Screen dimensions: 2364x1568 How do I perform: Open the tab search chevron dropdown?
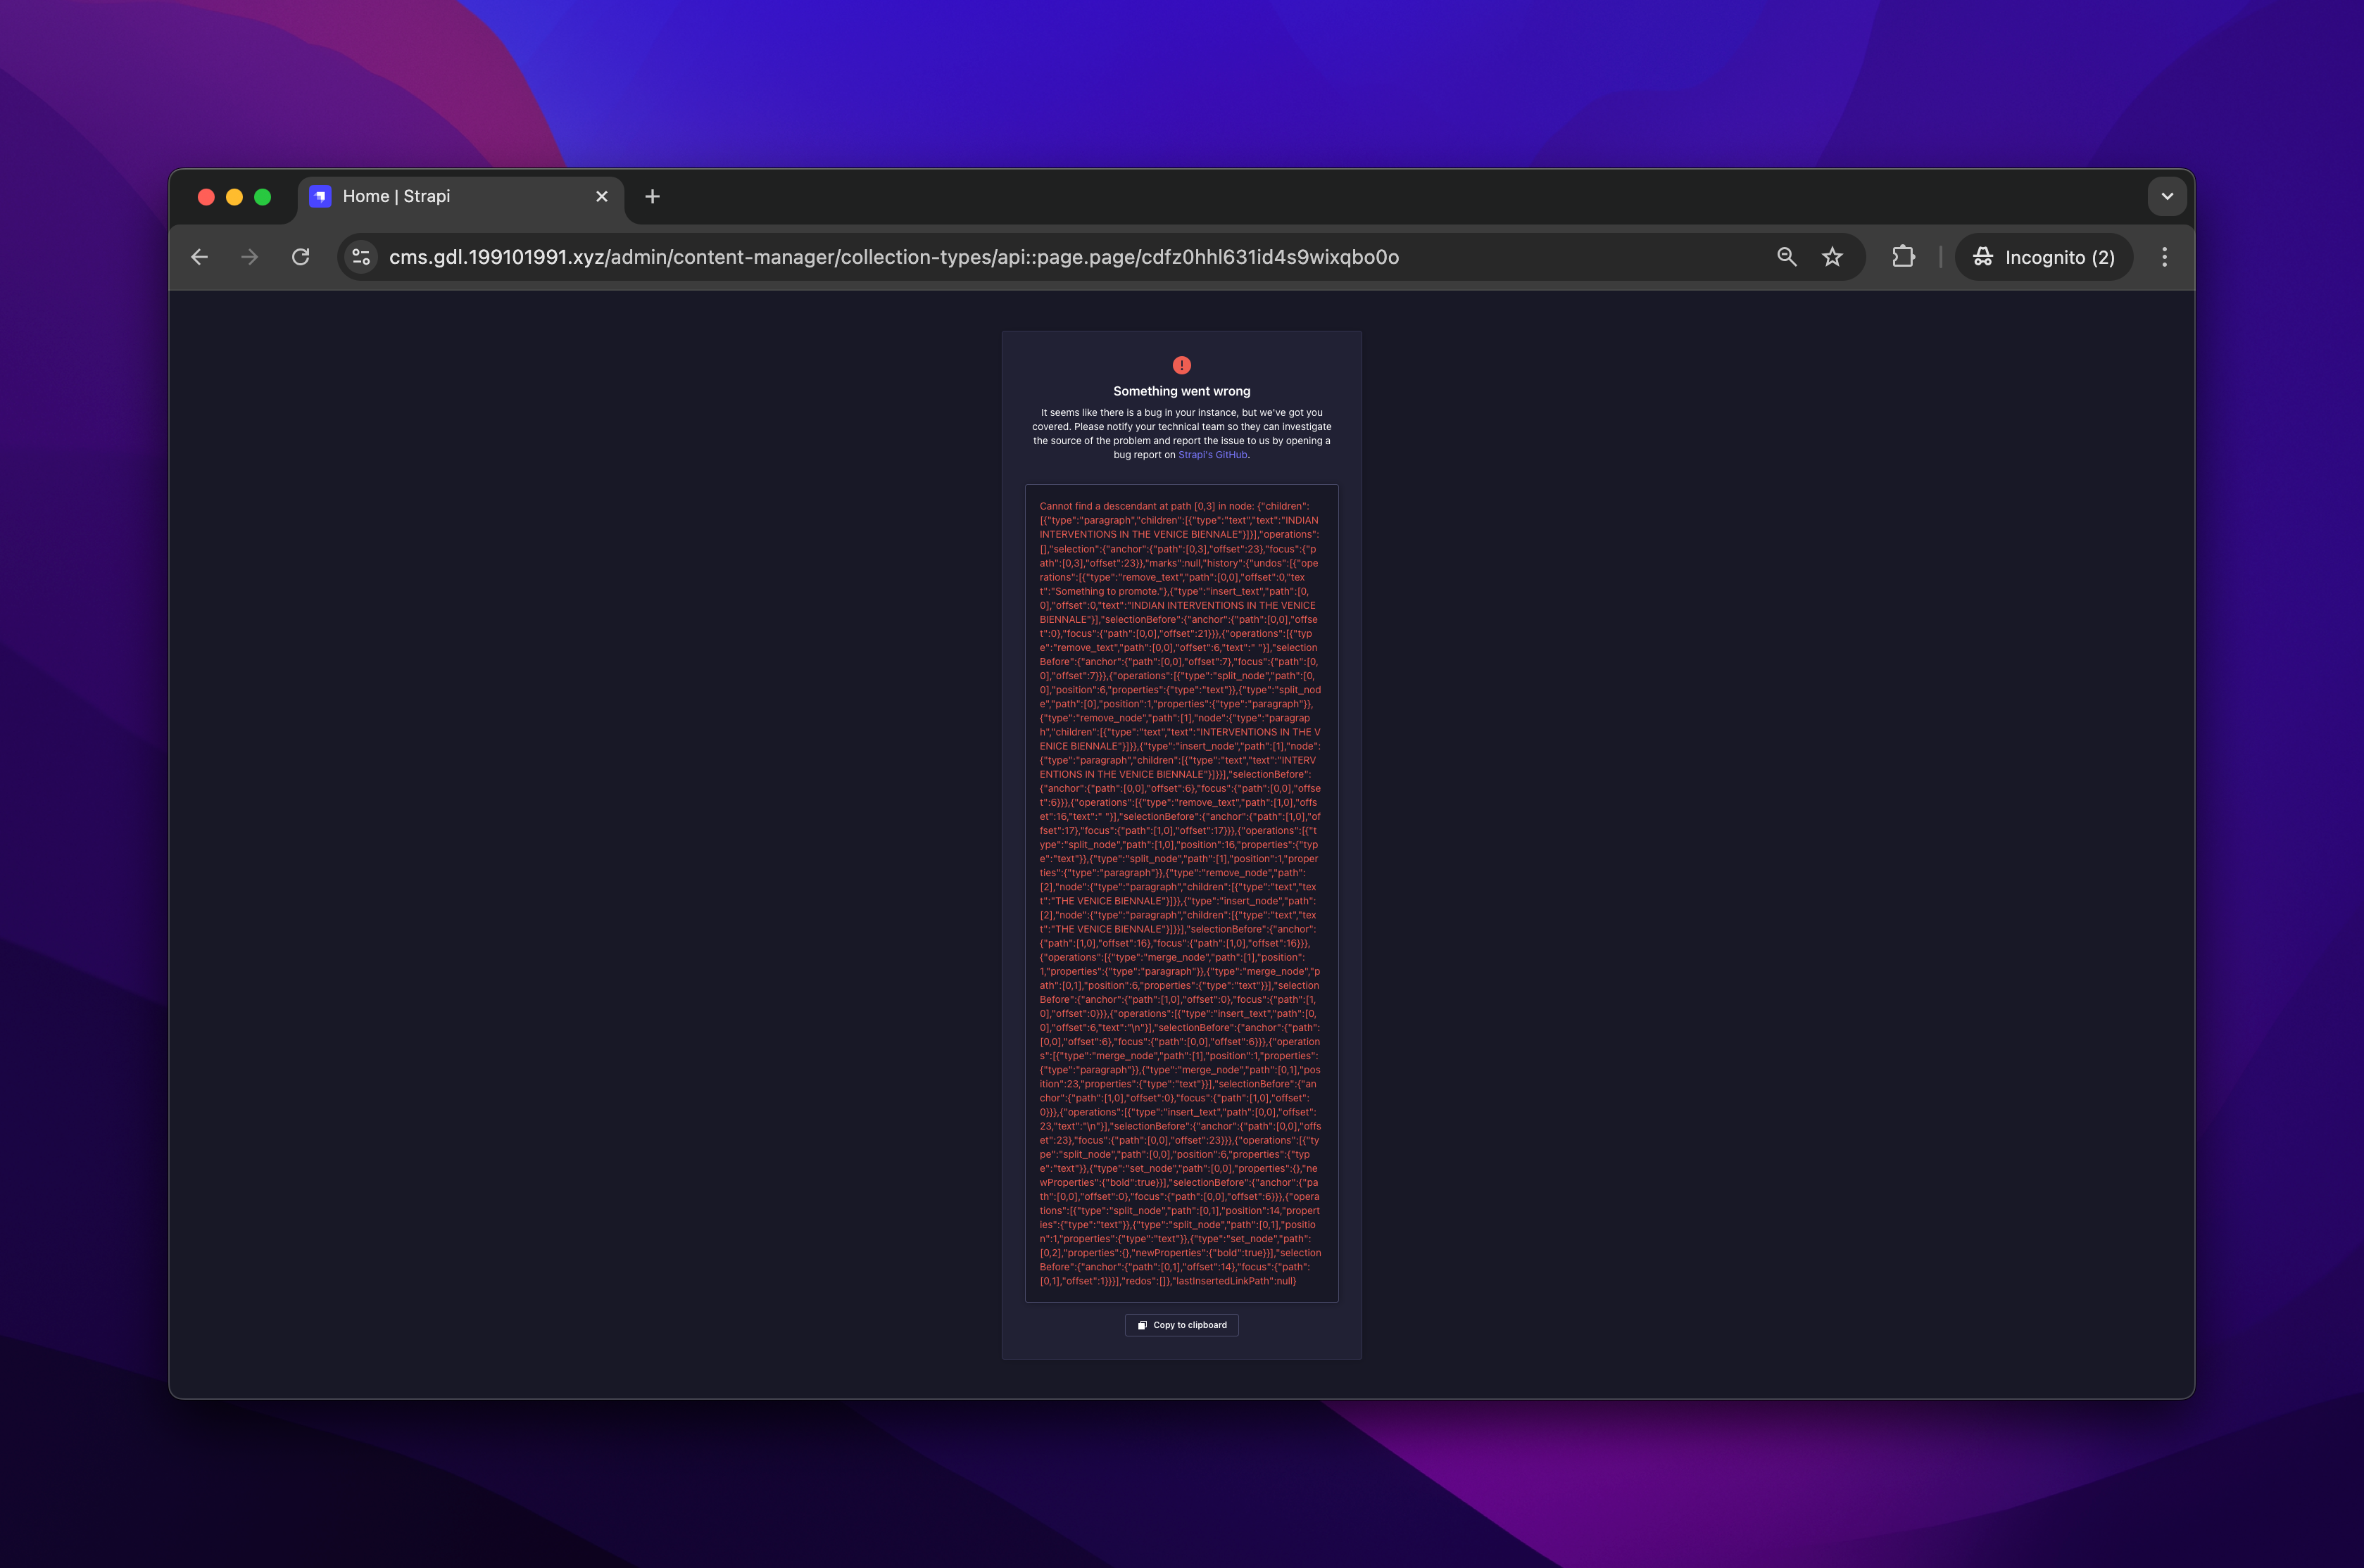2166,196
